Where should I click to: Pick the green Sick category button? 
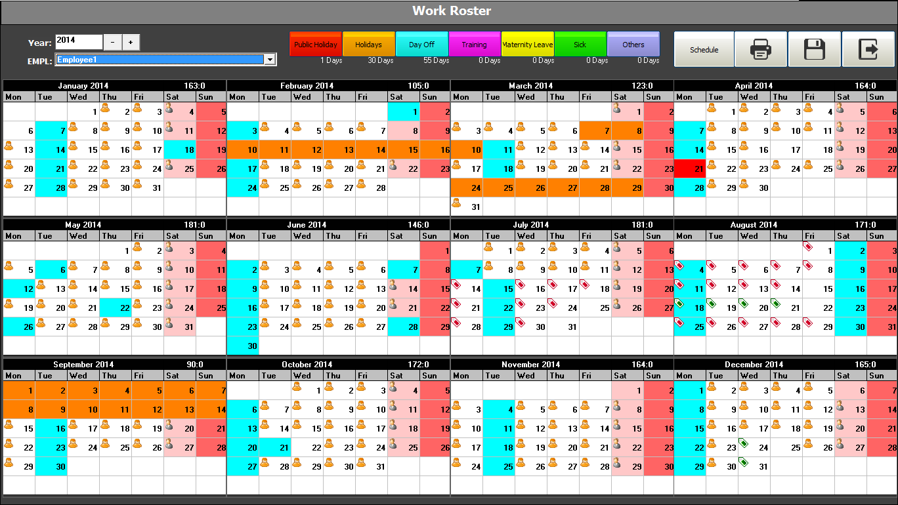pos(580,45)
